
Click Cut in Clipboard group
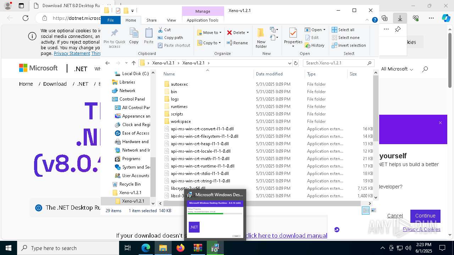(164, 30)
